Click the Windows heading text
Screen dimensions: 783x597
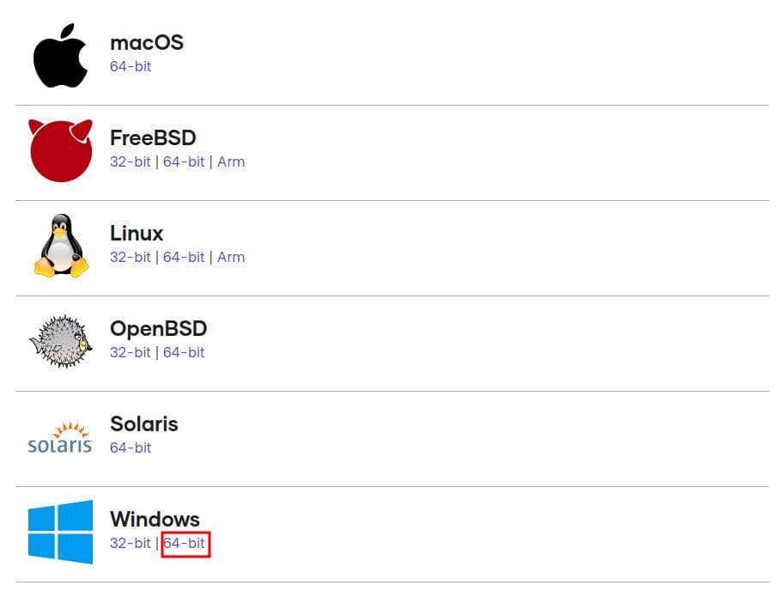[x=155, y=519]
